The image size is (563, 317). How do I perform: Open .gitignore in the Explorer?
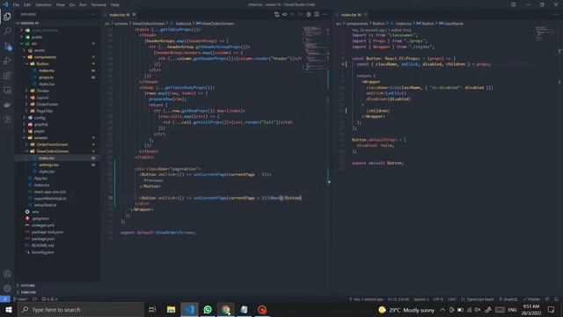pos(40,218)
